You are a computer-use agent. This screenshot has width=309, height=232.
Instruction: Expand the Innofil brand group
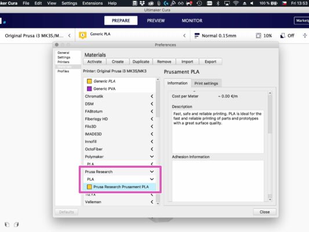(x=152, y=142)
